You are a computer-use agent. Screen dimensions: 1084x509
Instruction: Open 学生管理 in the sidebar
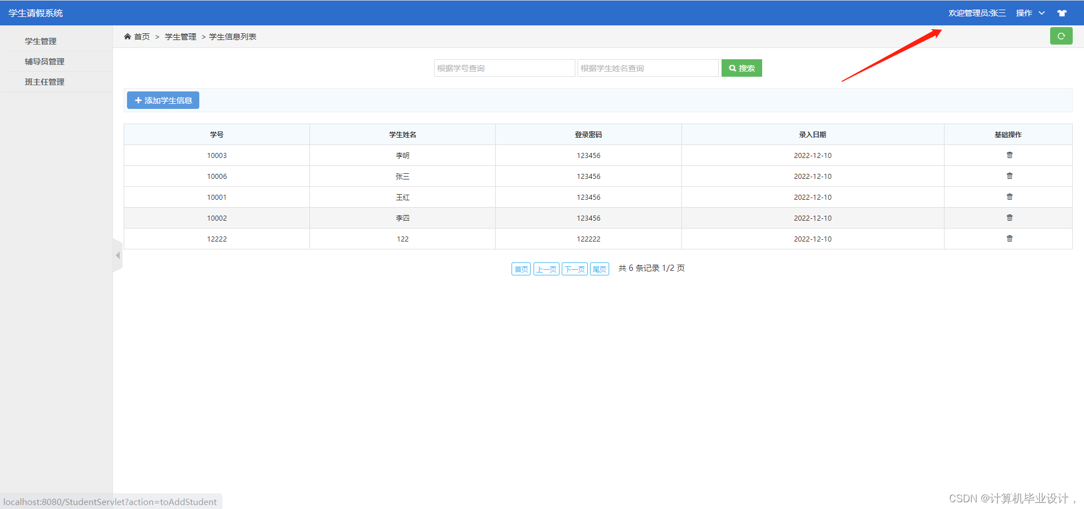point(41,41)
